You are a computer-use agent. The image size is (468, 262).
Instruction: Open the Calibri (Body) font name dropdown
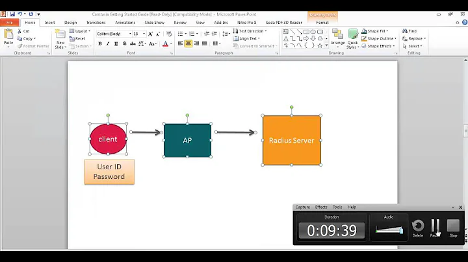130,34
